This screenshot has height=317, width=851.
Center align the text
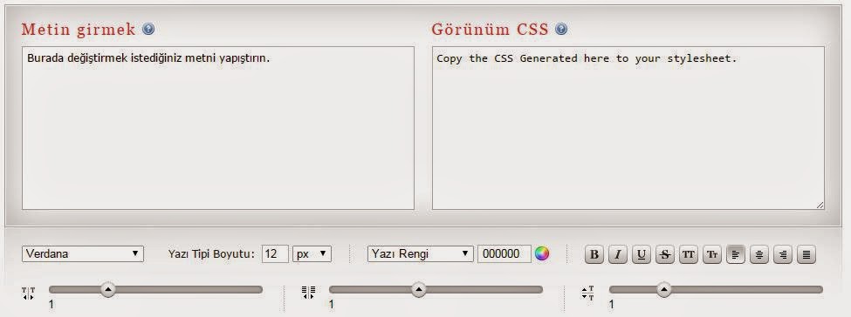point(758,254)
